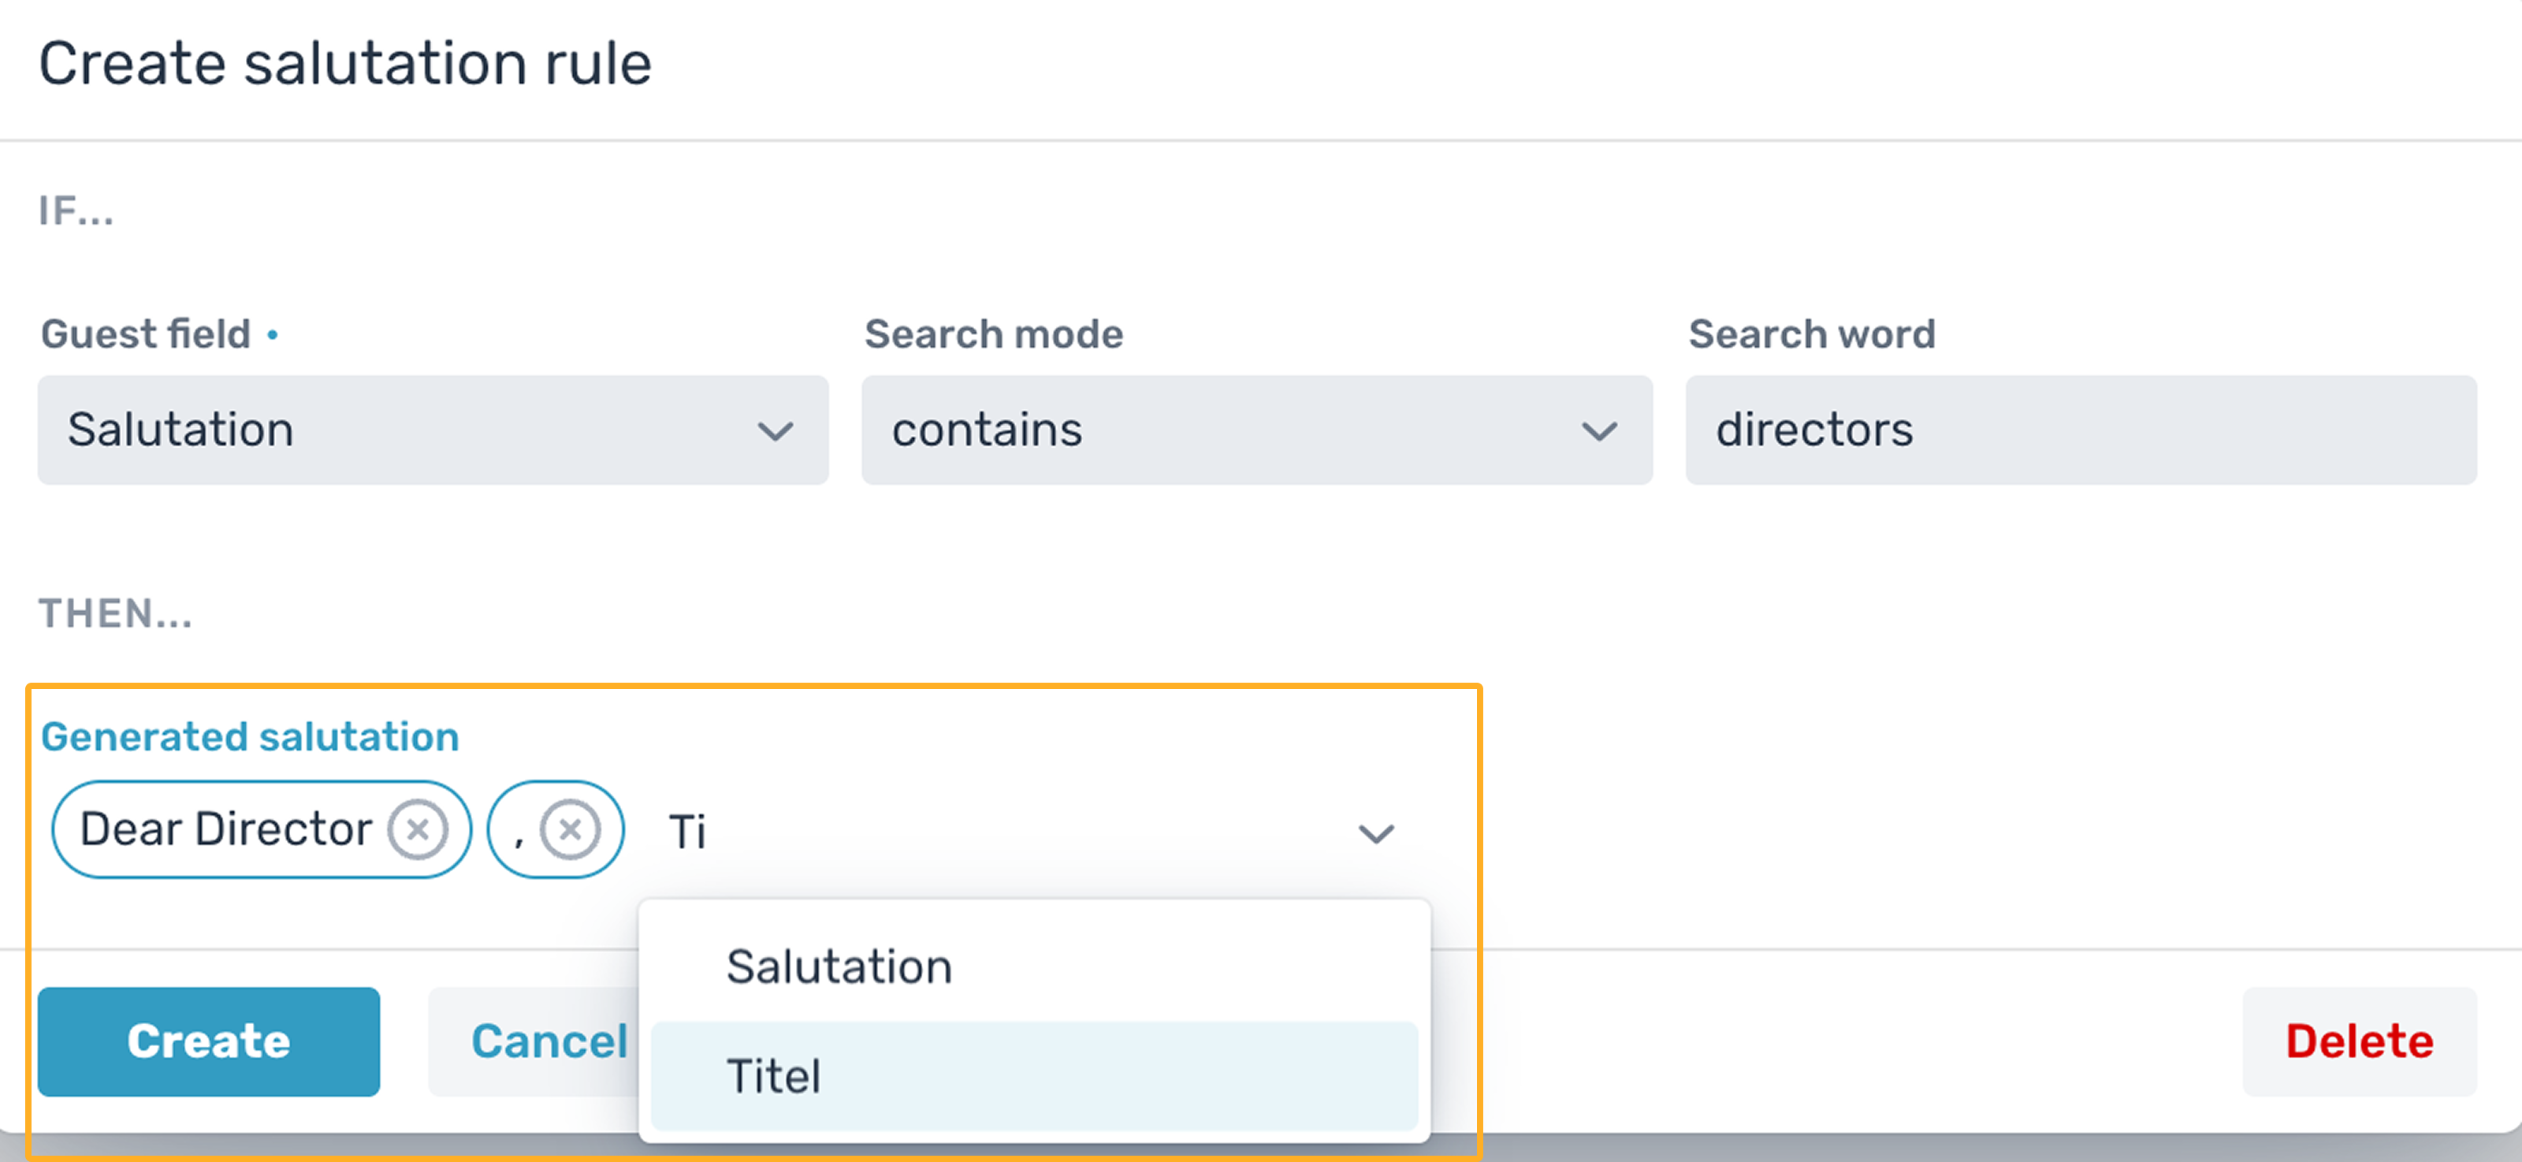Remove the comma chip via its x icon
Screen dimensions: 2522x1162
[x=571, y=830]
